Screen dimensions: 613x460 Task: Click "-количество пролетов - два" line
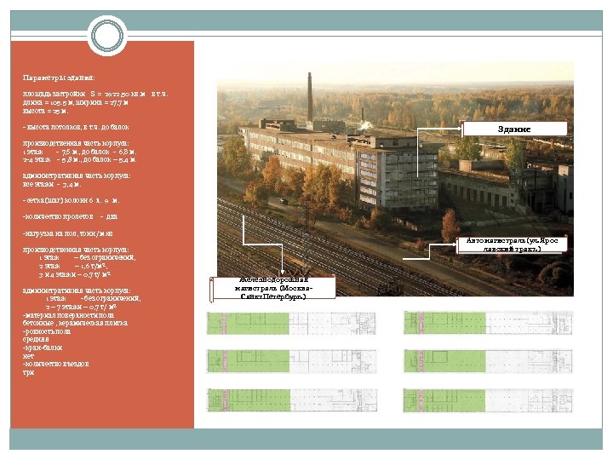pos(70,216)
